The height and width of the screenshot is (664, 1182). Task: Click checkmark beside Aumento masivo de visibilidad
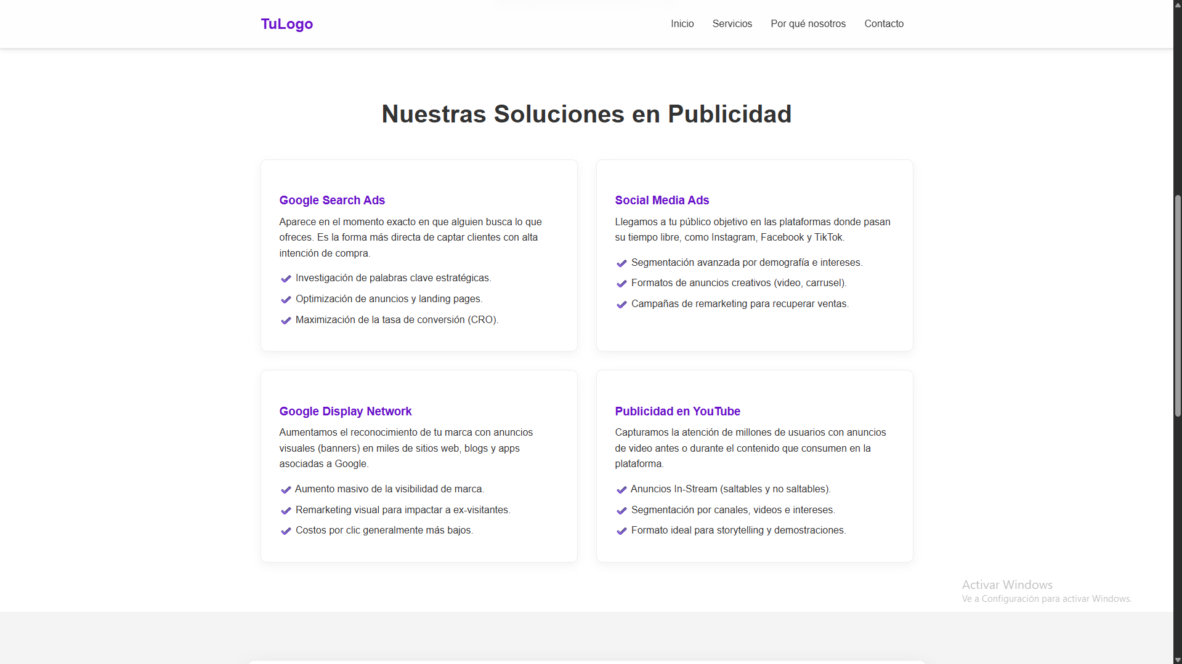(286, 490)
